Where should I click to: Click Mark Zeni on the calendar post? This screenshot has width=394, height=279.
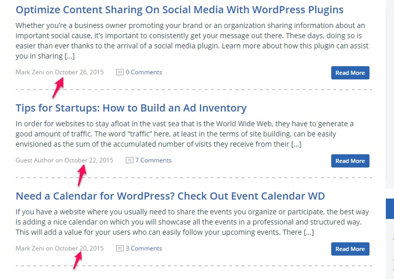[x=30, y=248]
